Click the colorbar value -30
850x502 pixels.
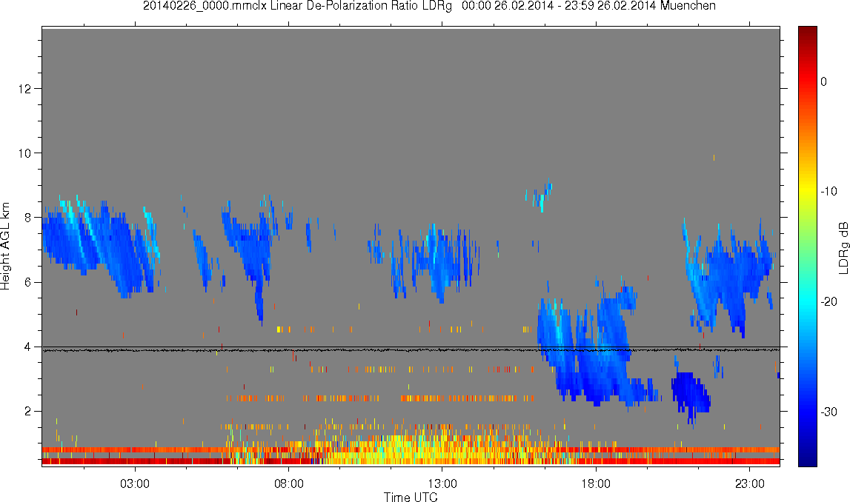[829, 412]
